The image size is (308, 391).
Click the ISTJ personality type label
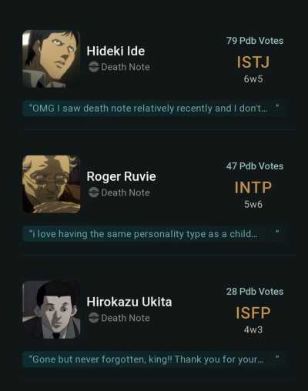(253, 62)
